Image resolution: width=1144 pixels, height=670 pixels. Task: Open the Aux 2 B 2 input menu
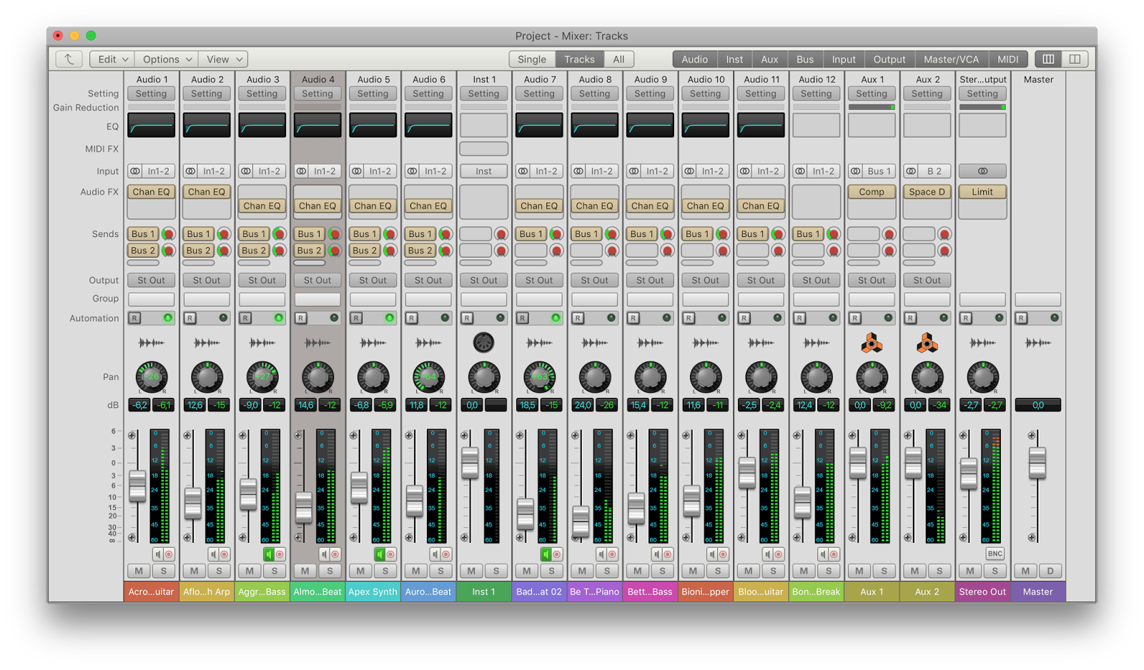pos(935,171)
